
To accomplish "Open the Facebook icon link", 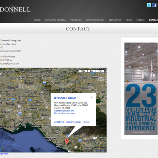I will point(154,5).
